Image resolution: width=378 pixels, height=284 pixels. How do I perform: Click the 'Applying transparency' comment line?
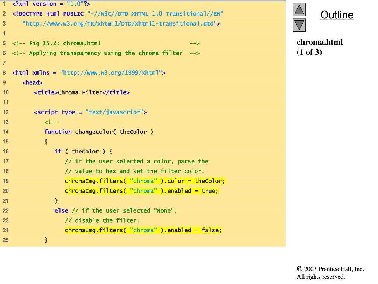(106, 53)
